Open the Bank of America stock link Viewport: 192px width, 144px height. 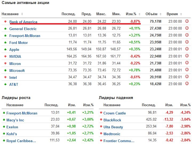pyautogui.click(x=23, y=22)
